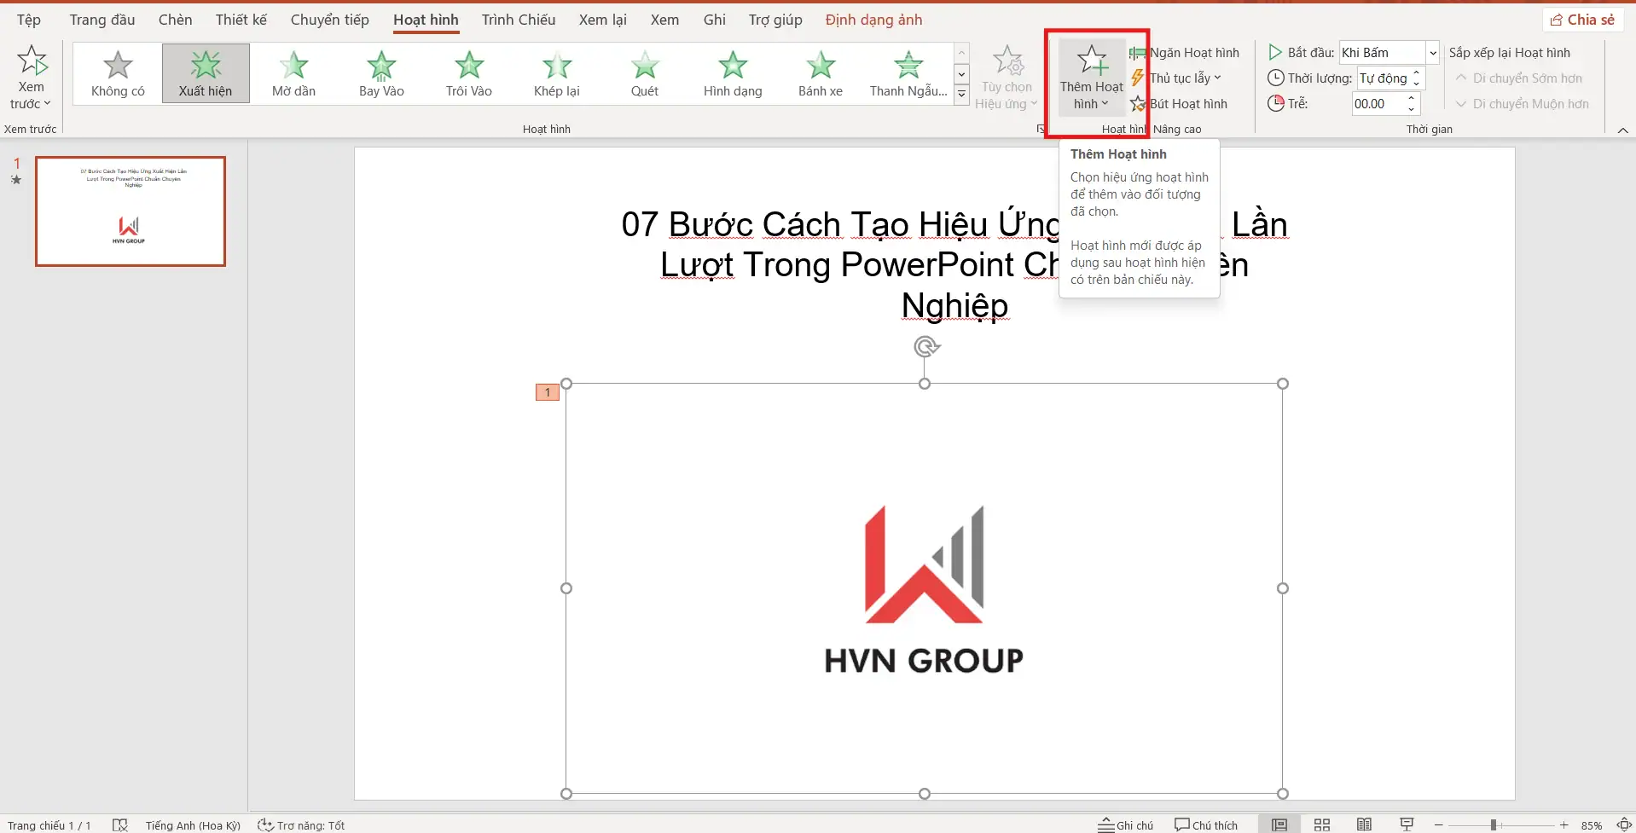This screenshot has width=1636, height=833.
Task: Toggle Ngăn Hoạt hình animation pane
Action: 1185,53
